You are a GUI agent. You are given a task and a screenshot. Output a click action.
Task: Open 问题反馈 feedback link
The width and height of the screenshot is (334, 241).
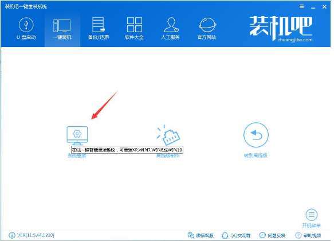click(x=273, y=235)
